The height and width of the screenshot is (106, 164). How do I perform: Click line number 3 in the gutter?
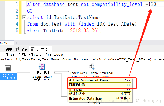pyautogui.click(x=17, y=17)
